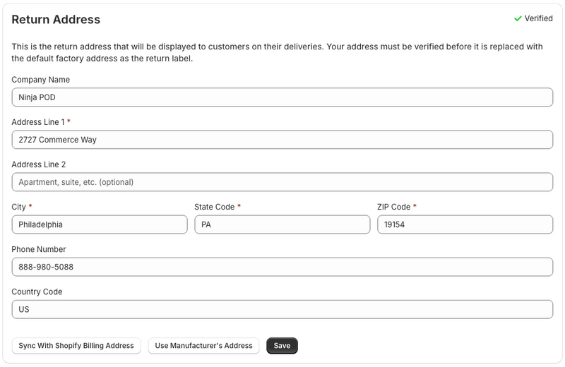This screenshot has width=565, height=367.
Task: Click the City field showing Philadelphia
Action: pyautogui.click(x=100, y=224)
